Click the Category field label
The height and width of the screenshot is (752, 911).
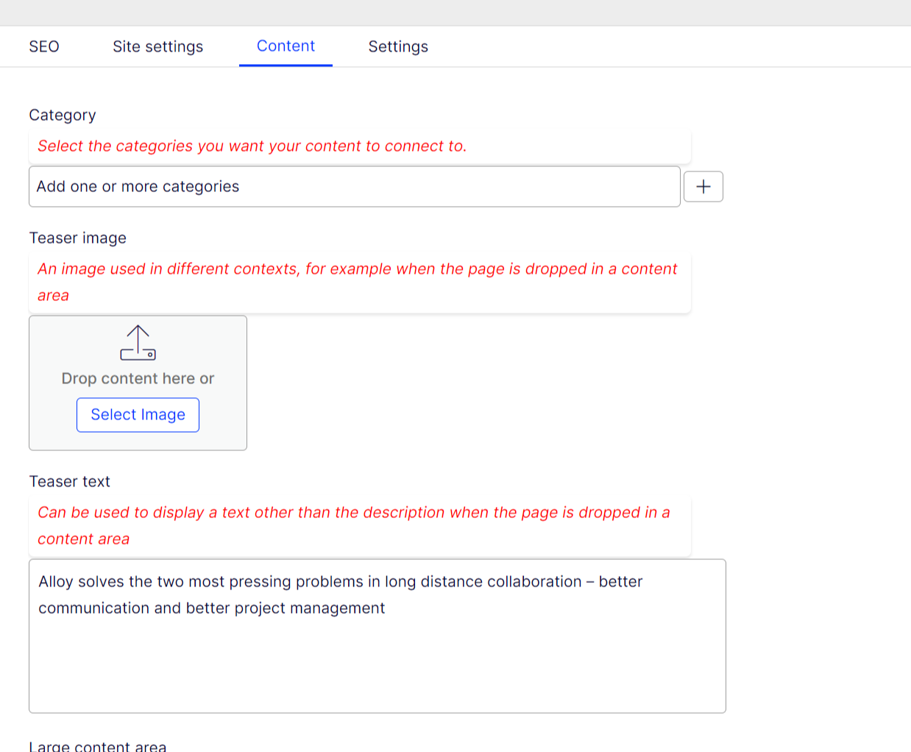[63, 116]
